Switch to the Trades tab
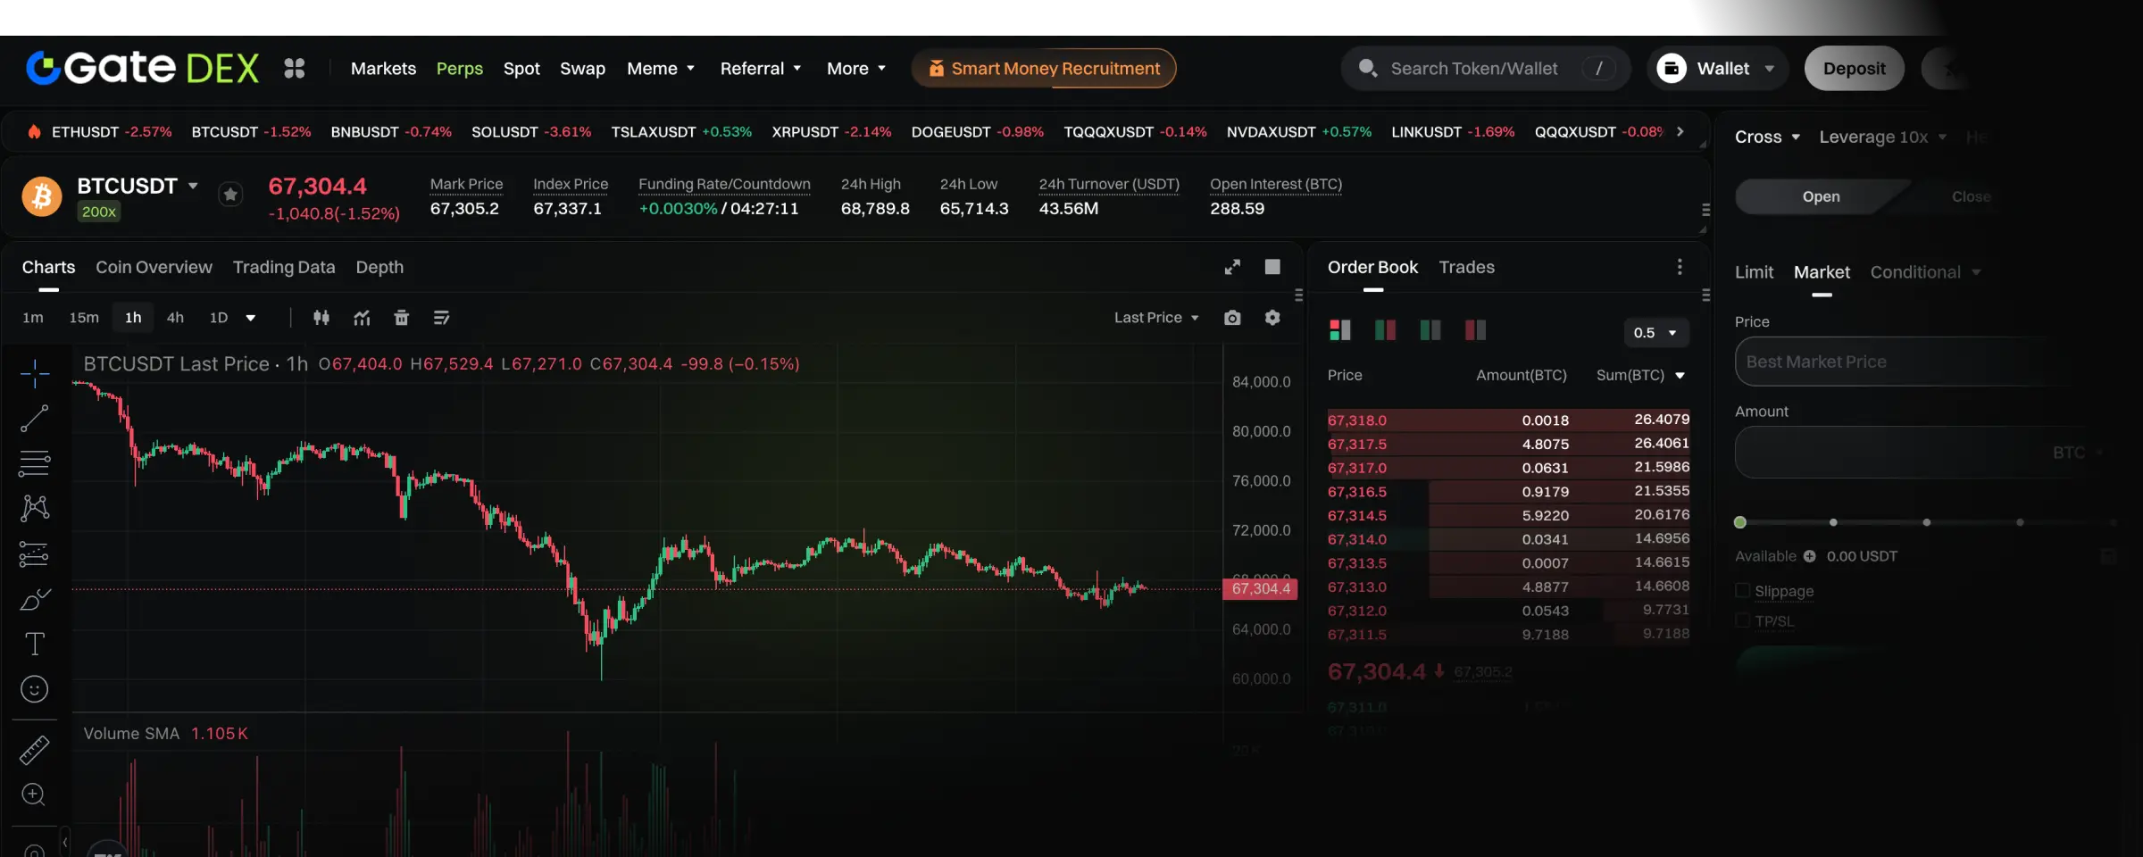This screenshot has height=857, width=2143. point(1466,267)
